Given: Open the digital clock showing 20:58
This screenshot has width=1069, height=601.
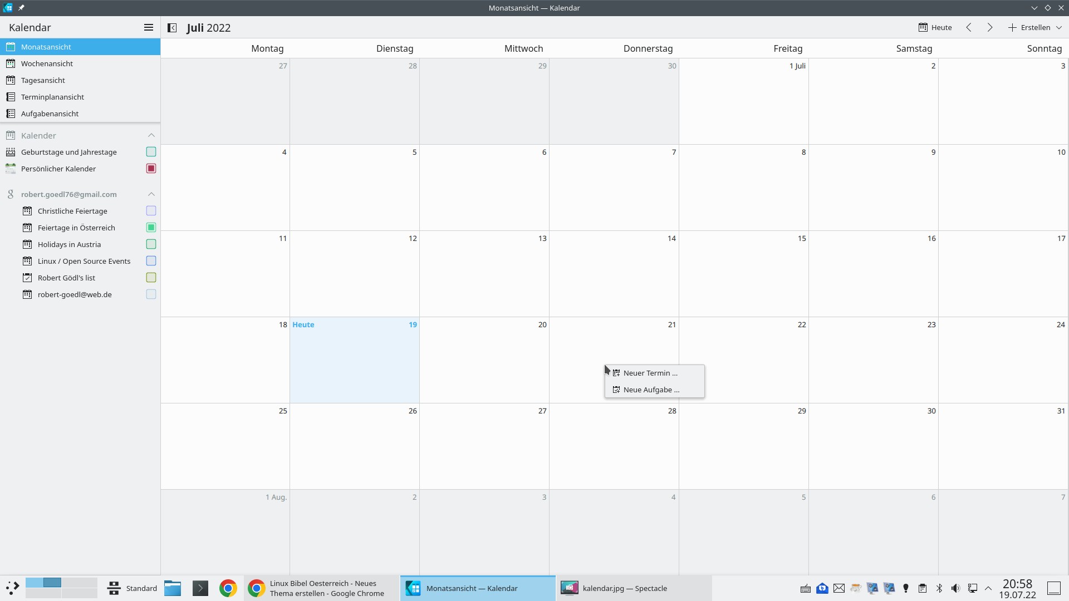Looking at the screenshot, I should pyautogui.click(x=1017, y=589).
